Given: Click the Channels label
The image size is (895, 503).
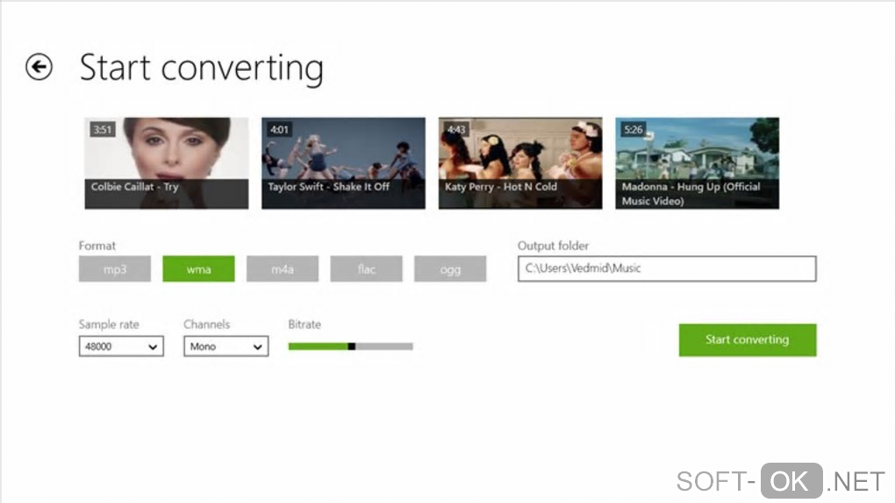Looking at the screenshot, I should [206, 324].
